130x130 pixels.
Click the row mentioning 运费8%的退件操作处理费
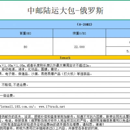click(65, 124)
